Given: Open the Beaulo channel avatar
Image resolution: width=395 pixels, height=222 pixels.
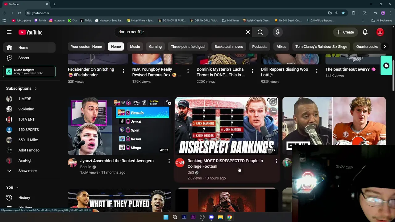Looking at the screenshot, I should tap(73, 163).
